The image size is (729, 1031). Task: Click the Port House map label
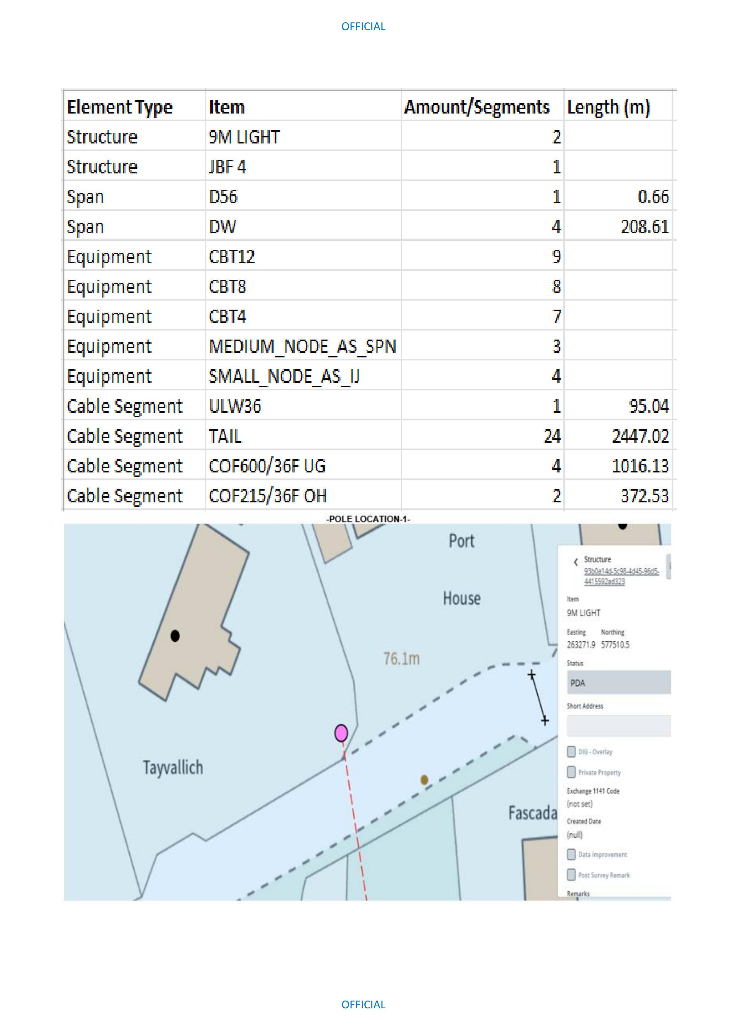(462, 569)
